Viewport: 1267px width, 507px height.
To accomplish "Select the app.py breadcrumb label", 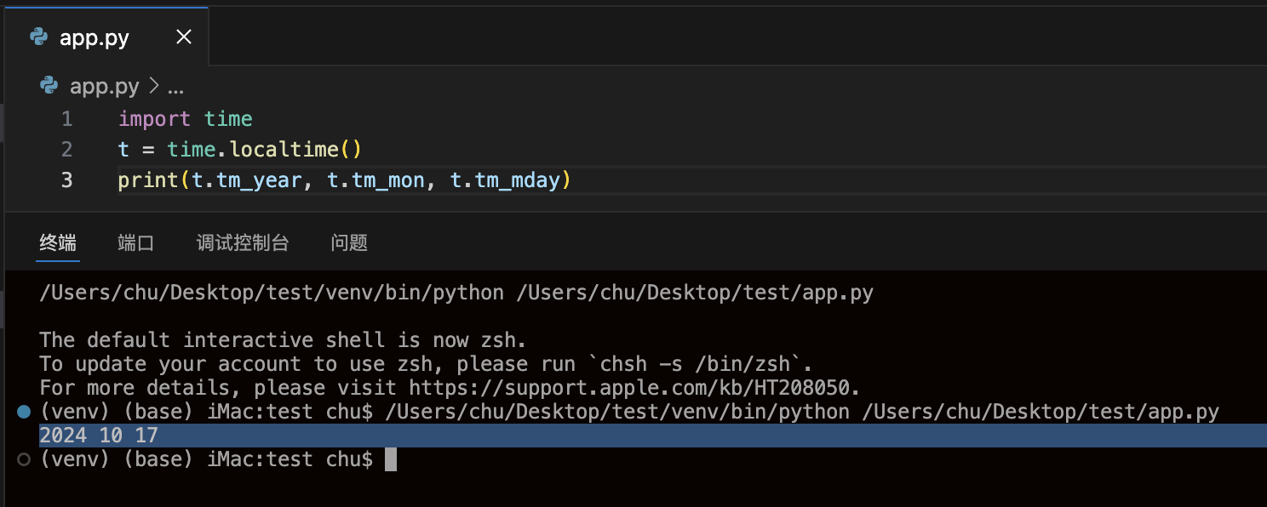I will click(104, 86).
